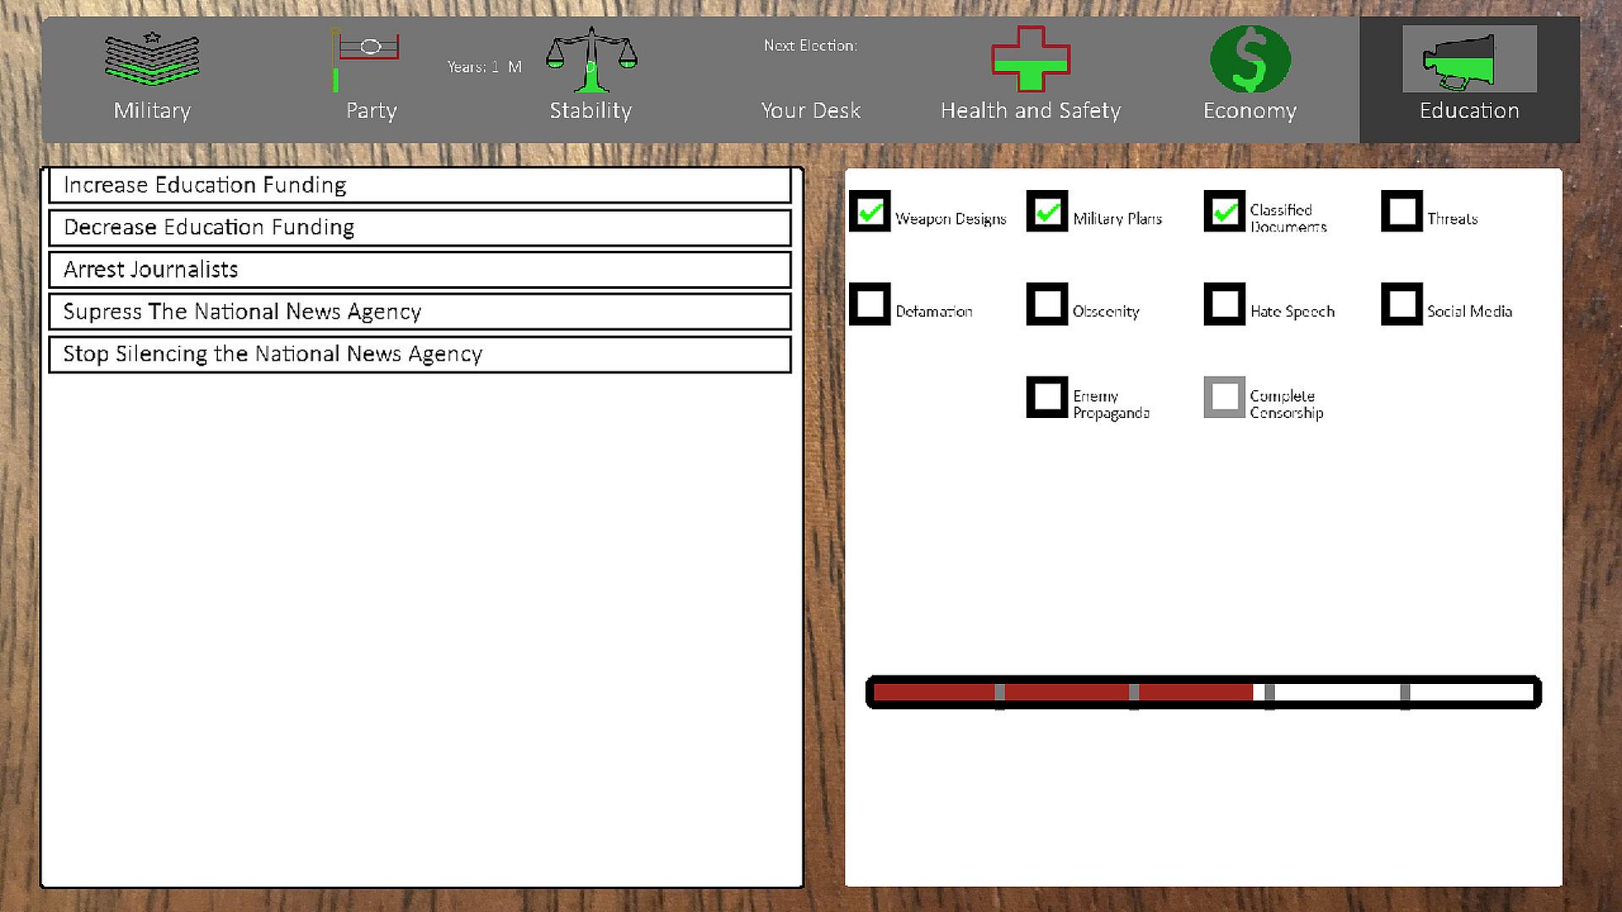Open the Military chevron stripes icon
The image size is (1622, 912).
(152, 58)
